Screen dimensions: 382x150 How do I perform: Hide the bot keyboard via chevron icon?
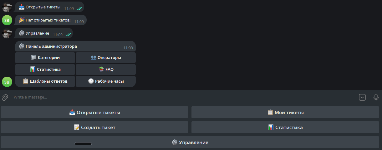click(362, 98)
